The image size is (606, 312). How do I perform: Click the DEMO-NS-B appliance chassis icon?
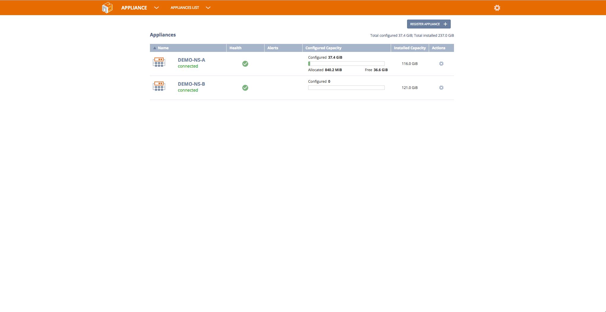[159, 86]
